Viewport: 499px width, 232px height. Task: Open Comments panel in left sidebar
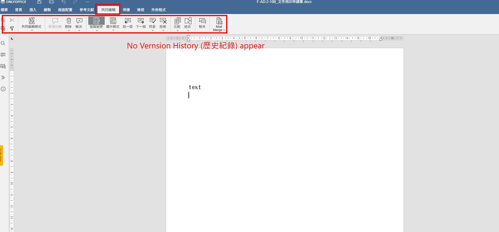tap(3, 55)
